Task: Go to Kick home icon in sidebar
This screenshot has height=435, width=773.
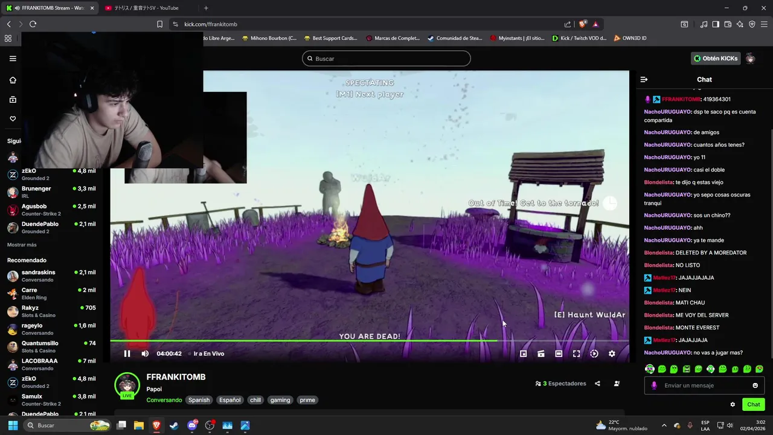Action: [x=13, y=80]
